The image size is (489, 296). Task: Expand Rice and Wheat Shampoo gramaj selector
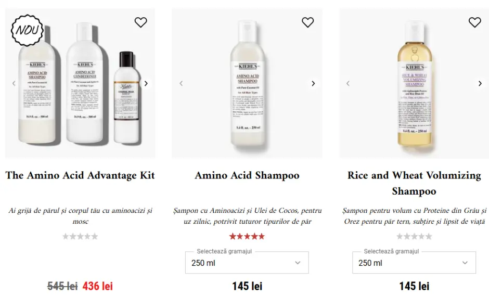click(x=414, y=263)
